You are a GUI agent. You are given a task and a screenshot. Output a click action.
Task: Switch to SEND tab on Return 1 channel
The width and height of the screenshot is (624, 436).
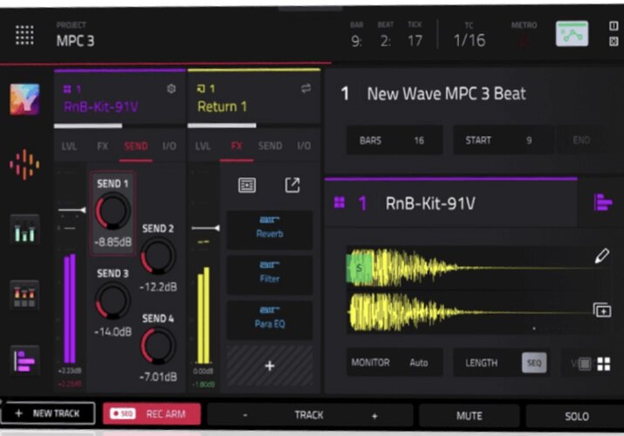click(x=270, y=146)
